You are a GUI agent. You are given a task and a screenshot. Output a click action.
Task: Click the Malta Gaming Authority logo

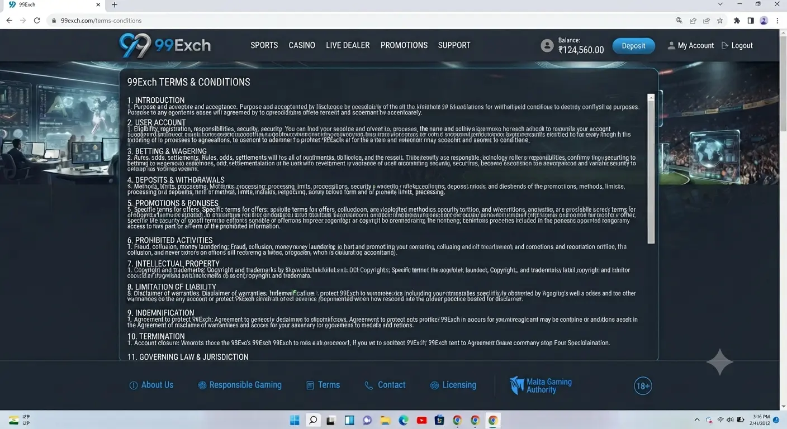541,385
